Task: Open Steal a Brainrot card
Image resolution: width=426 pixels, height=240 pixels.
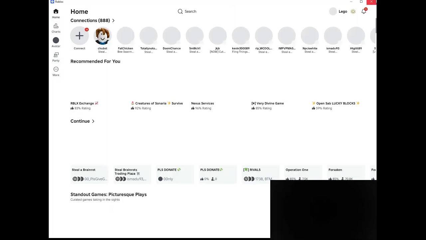Action: click(x=90, y=174)
